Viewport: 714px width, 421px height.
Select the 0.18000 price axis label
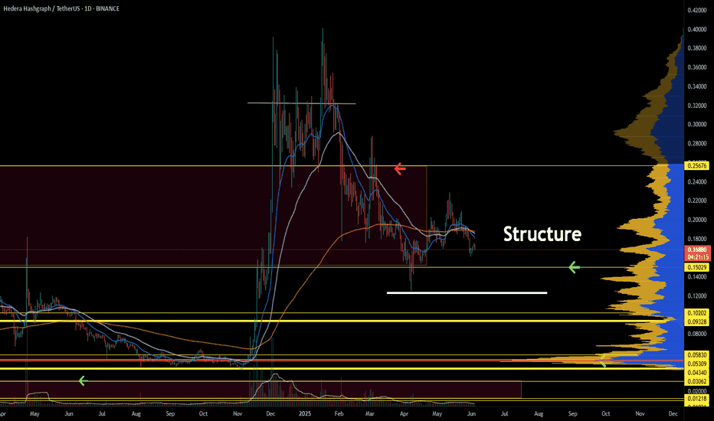click(696, 239)
